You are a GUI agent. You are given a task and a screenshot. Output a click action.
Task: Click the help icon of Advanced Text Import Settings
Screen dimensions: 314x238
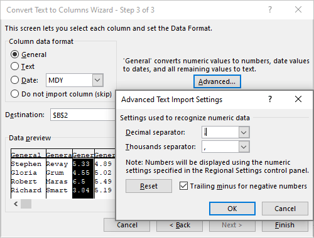[x=270, y=99]
